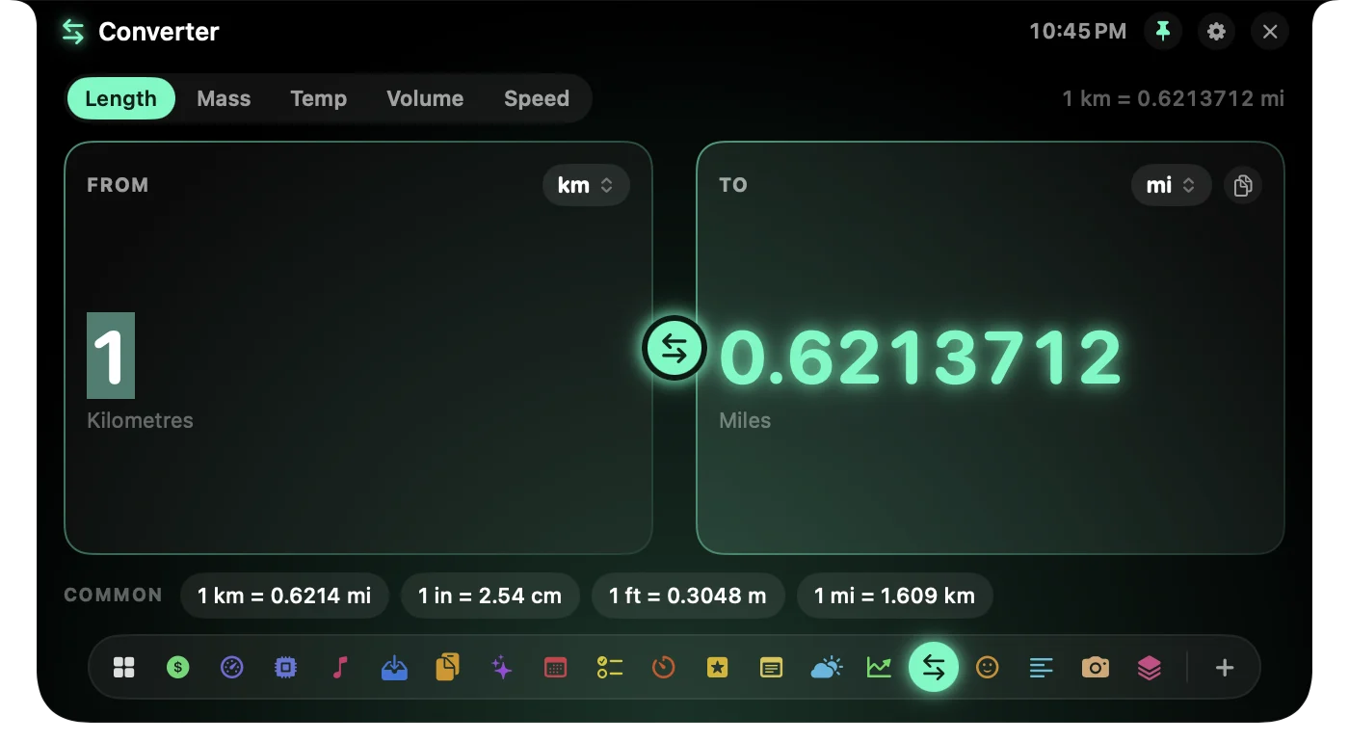Screen dimensions: 1349x742
Task: Click the 1 km = 0.6213712 mi rate text
Action: (1173, 98)
